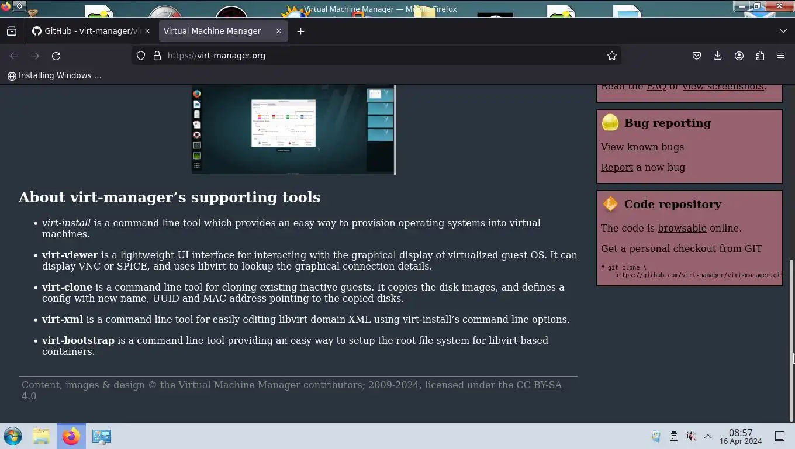Click the forward navigation arrow
This screenshot has height=449, width=795.
click(35, 56)
